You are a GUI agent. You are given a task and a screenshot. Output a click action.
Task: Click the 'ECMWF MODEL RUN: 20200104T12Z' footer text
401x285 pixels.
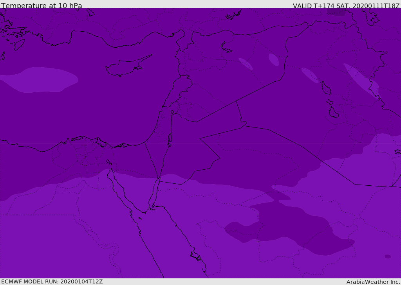52,281
